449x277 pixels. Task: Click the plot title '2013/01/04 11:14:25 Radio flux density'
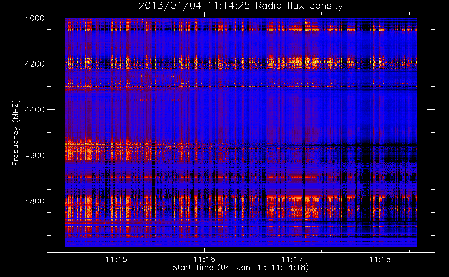click(241, 6)
